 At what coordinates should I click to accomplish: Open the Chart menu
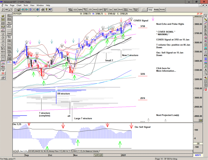[x=19, y=5]
